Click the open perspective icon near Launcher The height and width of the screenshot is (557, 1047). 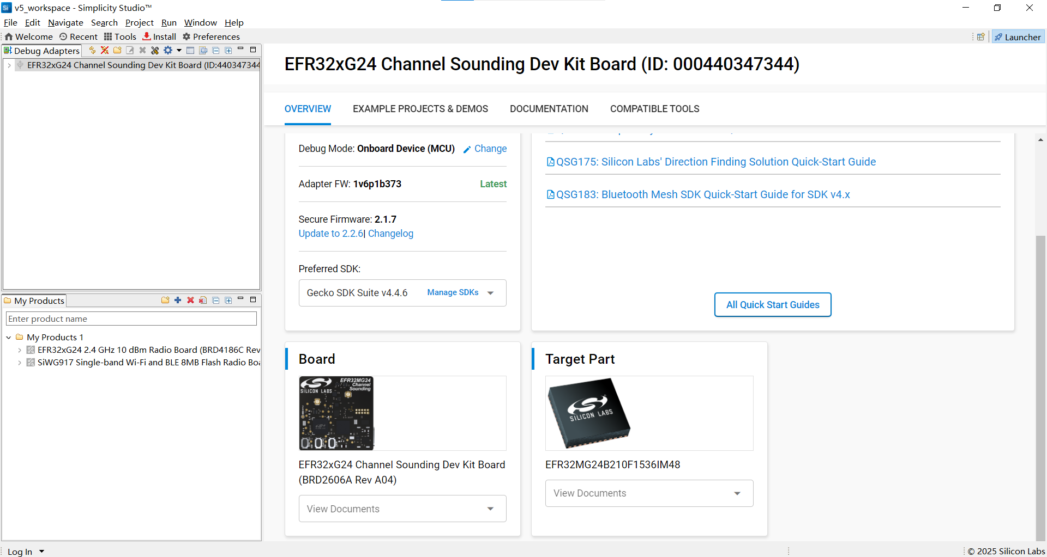point(981,37)
